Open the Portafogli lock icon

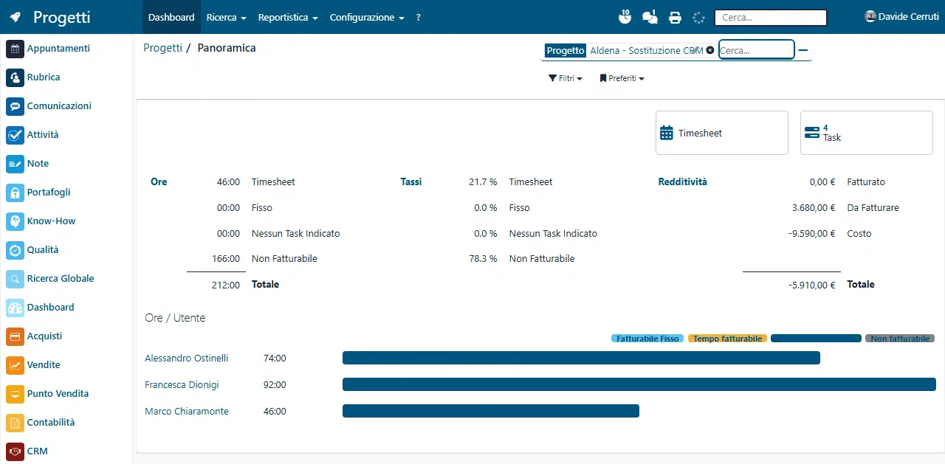(x=16, y=193)
